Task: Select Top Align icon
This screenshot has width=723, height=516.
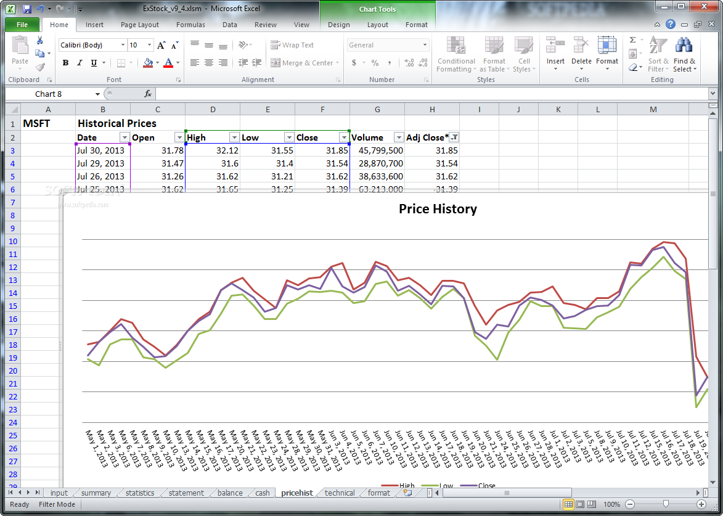Action: [195, 45]
